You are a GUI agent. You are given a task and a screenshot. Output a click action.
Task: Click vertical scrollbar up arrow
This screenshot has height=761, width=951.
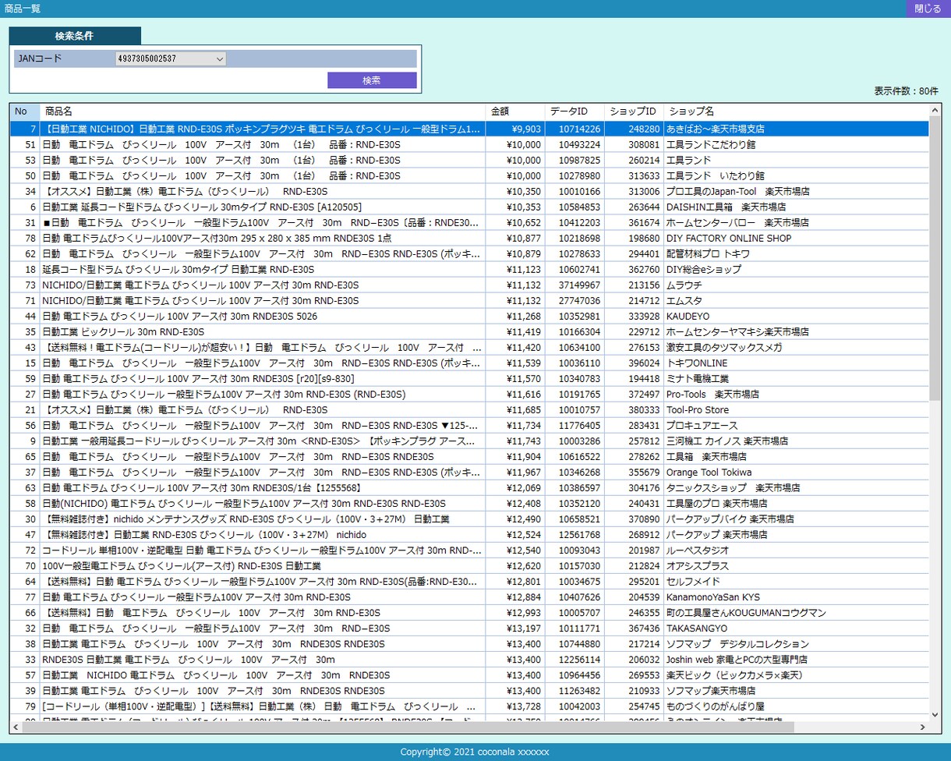point(935,110)
